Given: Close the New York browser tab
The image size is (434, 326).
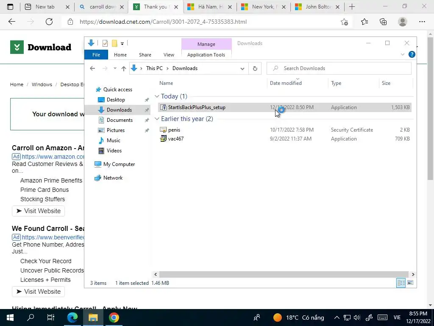Looking at the screenshot, I should pyautogui.click(x=284, y=7).
